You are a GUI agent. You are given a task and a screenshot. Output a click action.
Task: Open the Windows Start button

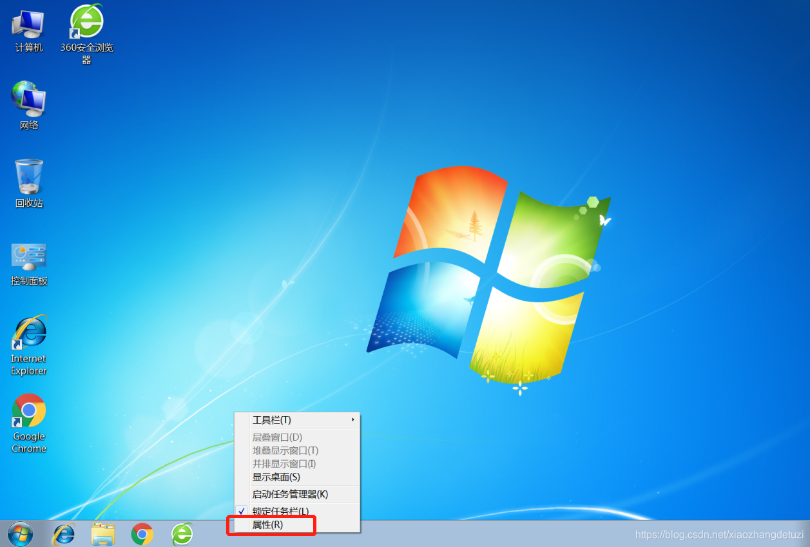(x=20, y=534)
